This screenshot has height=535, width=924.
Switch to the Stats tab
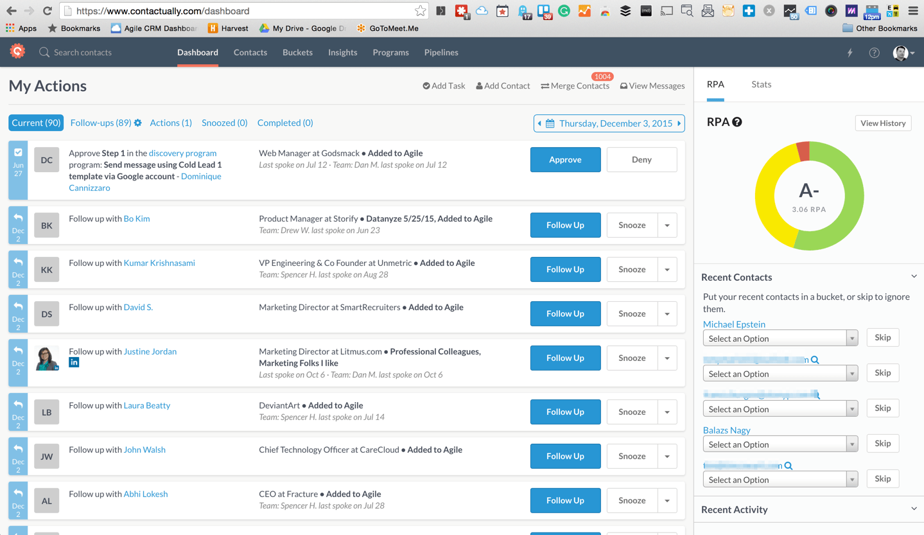(762, 84)
